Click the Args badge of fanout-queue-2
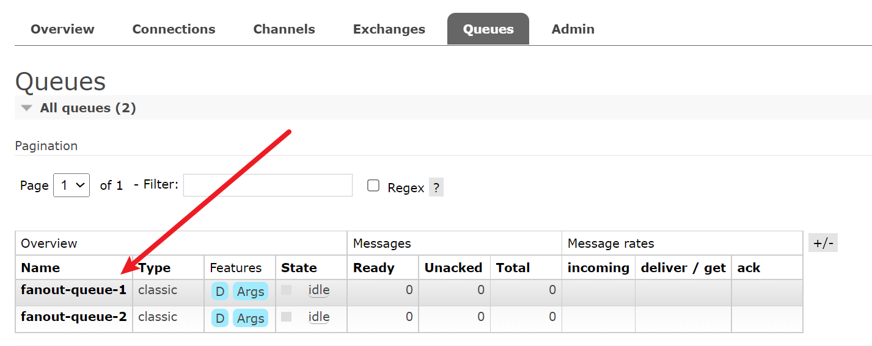Viewport: 872px width, 346px height. (x=251, y=319)
